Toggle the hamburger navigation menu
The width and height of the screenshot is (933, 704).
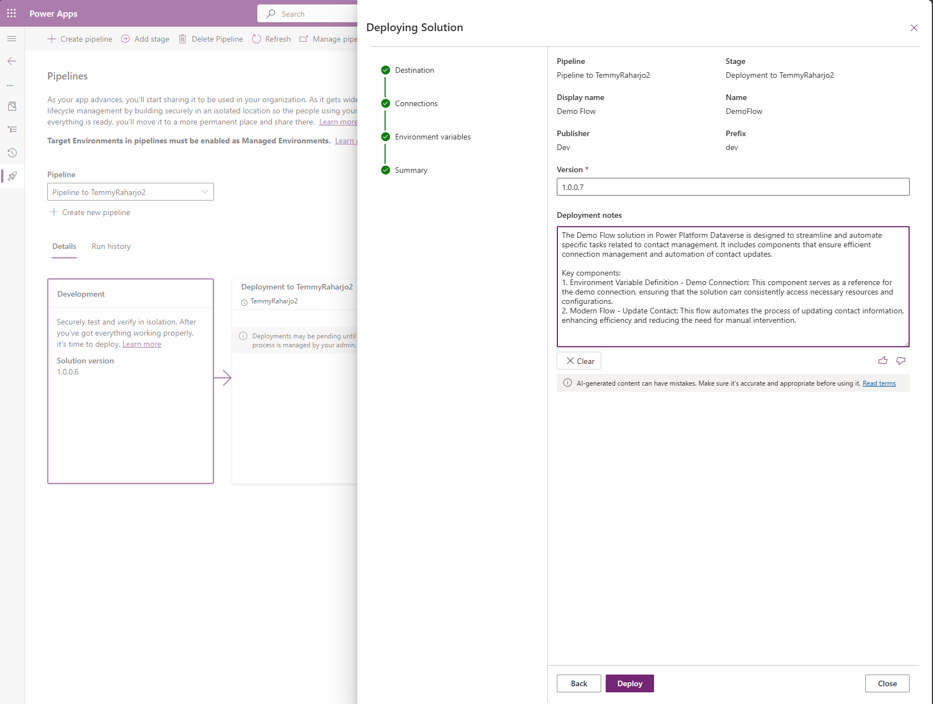pyautogui.click(x=12, y=38)
